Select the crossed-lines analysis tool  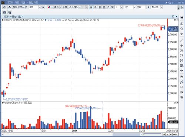[182, 45]
